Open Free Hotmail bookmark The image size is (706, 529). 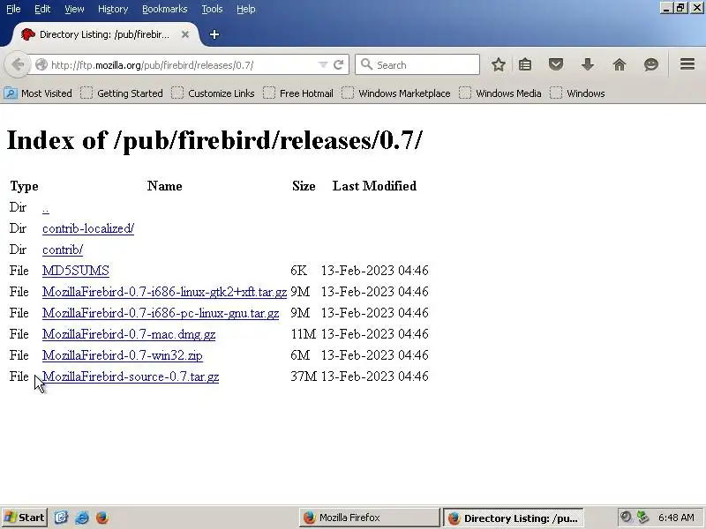point(298,93)
